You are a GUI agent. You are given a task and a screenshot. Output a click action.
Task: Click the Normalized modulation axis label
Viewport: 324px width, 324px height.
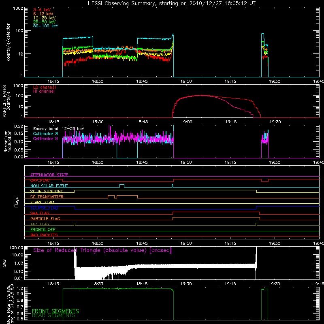(8, 141)
